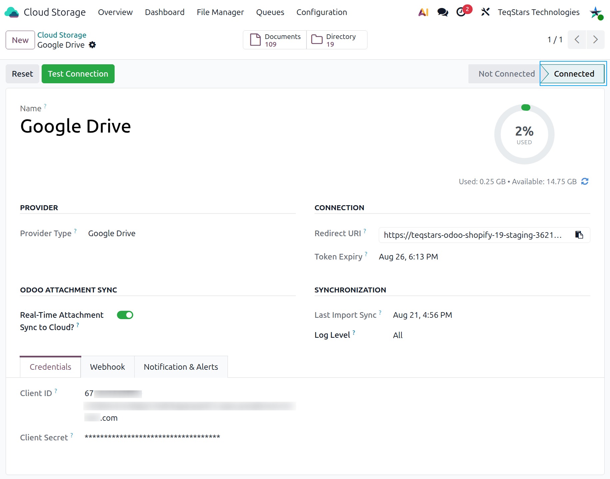Open the Provider Type field
Image resolution: width=610 pixels, height=479 pixels.
112,234
